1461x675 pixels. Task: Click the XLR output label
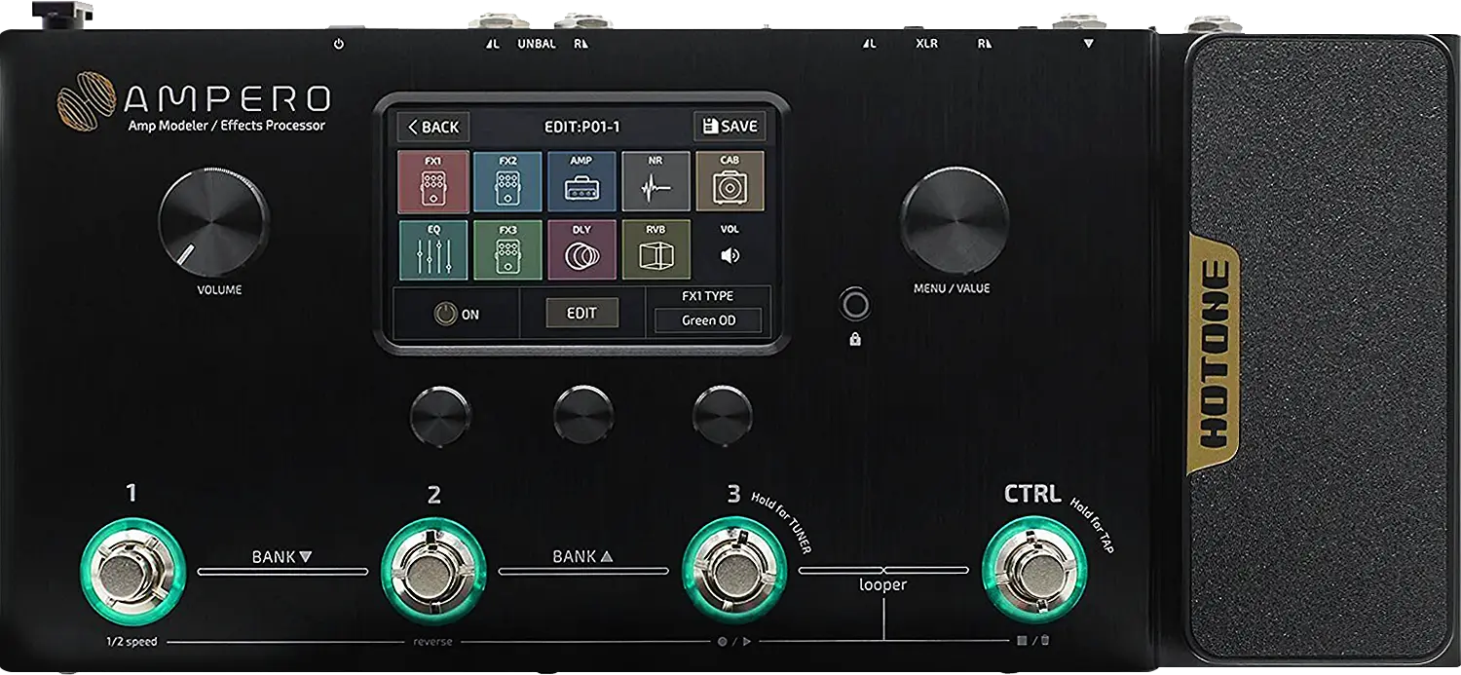point(926,44)
